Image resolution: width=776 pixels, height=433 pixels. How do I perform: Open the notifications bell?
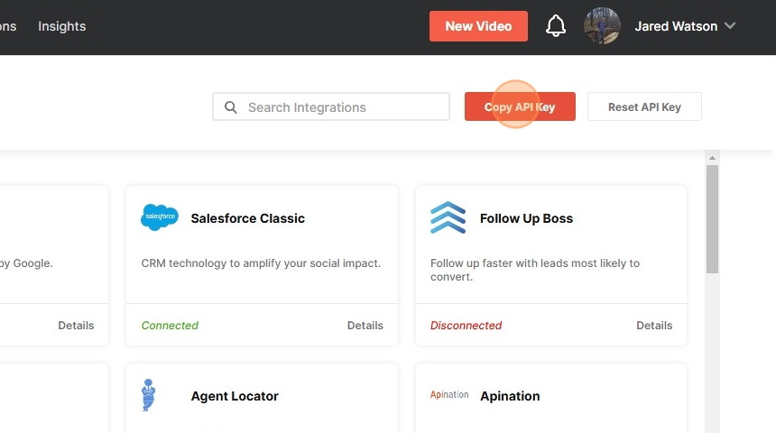[x=556, y=26]
